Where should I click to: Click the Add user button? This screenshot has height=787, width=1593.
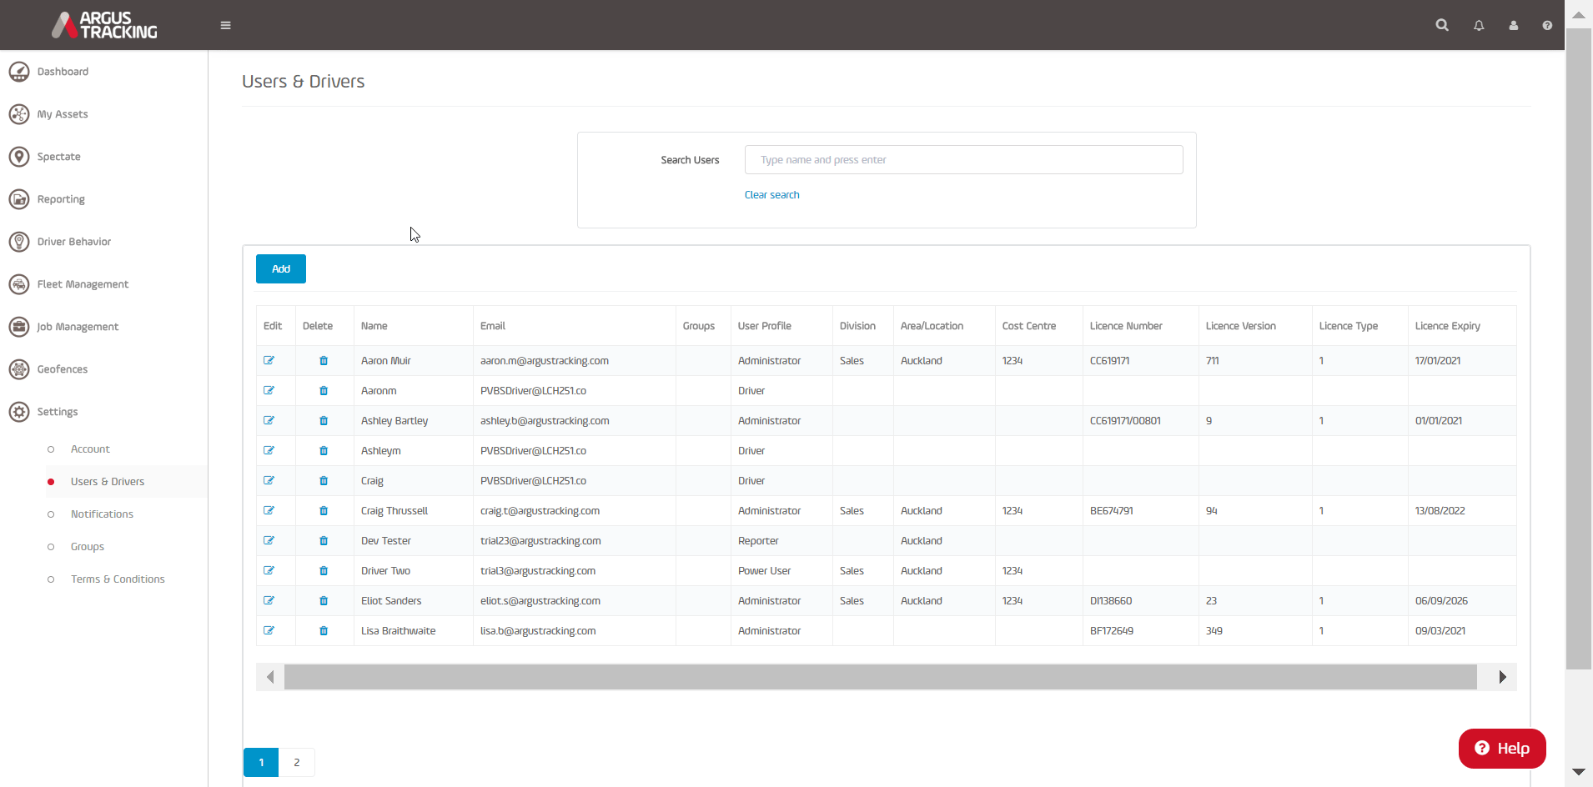coord(281,269)
